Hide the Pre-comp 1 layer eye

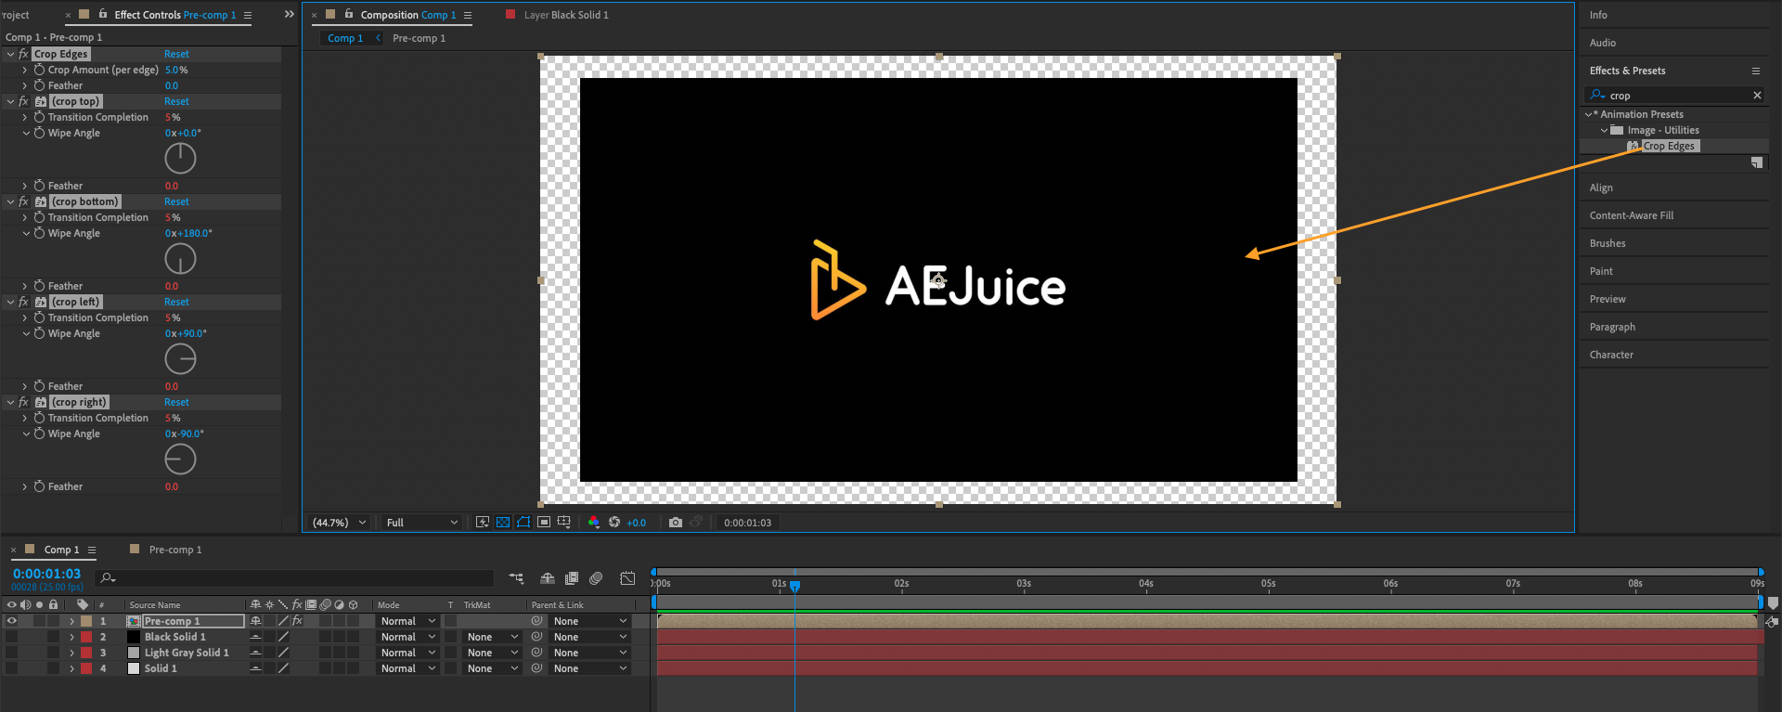point(12,621)
